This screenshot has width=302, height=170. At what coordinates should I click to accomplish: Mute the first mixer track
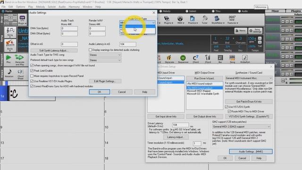point(283,22)
